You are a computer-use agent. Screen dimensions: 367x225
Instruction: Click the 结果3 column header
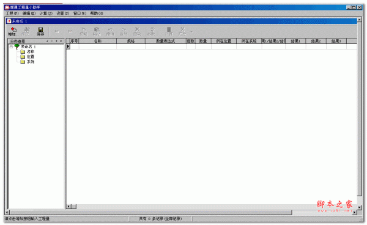pyautogui.click(x=336, y=41)
